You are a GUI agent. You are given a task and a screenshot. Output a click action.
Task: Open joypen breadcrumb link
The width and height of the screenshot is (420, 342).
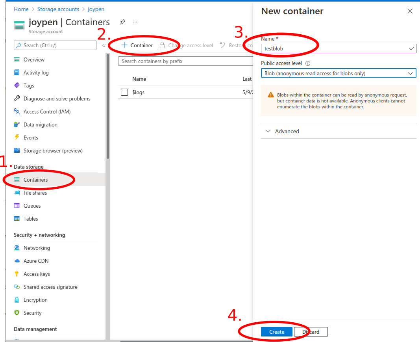[x=96, y=9]
